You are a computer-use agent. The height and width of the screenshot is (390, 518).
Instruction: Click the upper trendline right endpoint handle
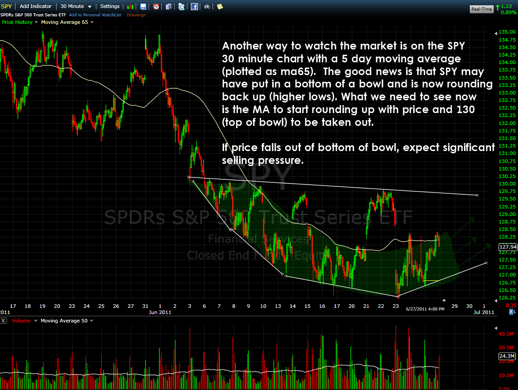pyautogui.click(x=477, y=195)
